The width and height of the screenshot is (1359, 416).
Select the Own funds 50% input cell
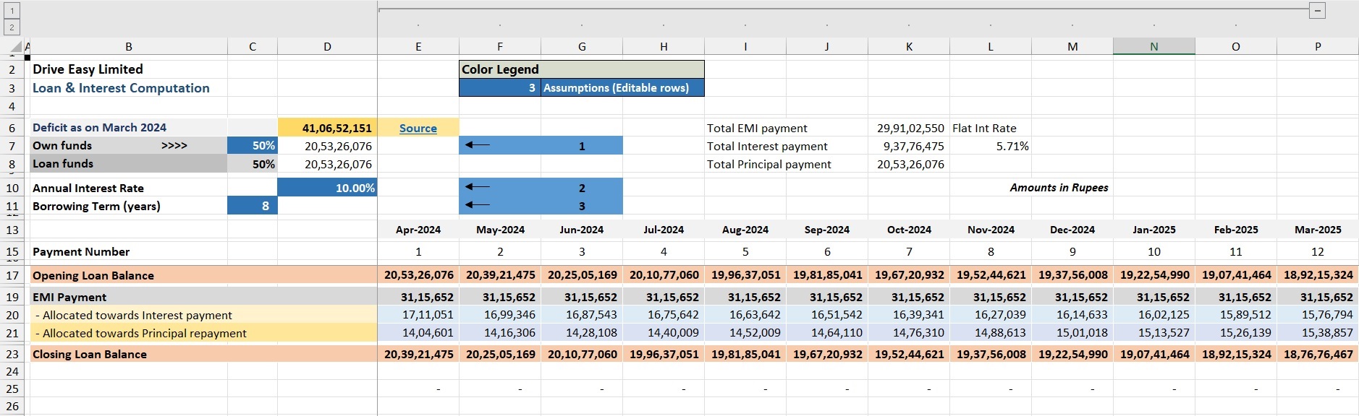coord(253,146)
